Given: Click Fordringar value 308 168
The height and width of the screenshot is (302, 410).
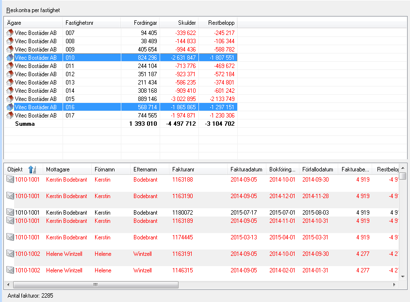Looking at the screenshot, I should tap(148, 90).
